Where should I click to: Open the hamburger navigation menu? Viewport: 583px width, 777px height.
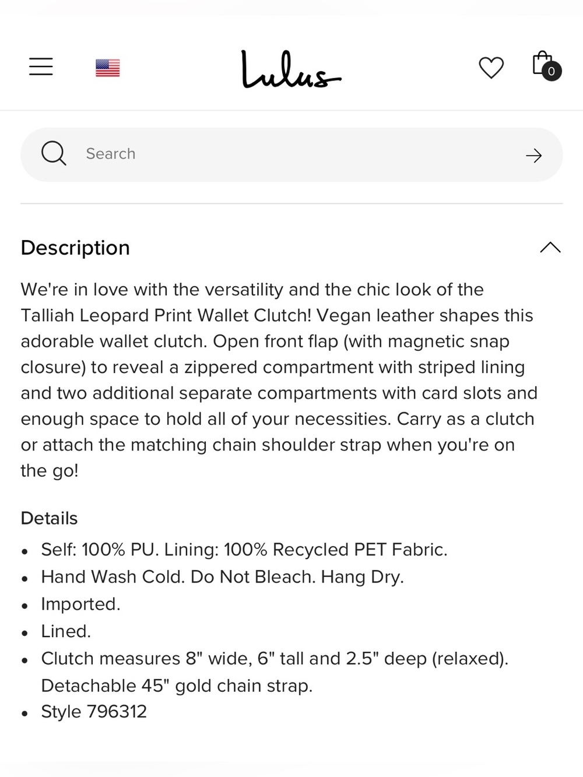[41, 66]
